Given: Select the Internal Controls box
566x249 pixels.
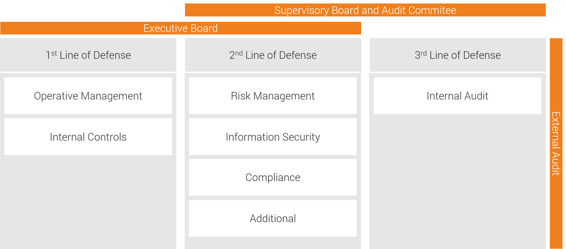Looking at the screenshot, I should (88, 137).
